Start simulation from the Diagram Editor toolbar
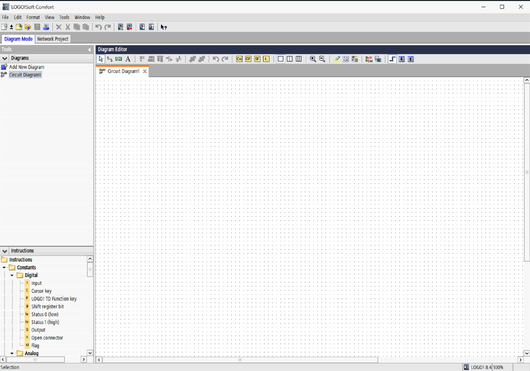 [369, 59]
